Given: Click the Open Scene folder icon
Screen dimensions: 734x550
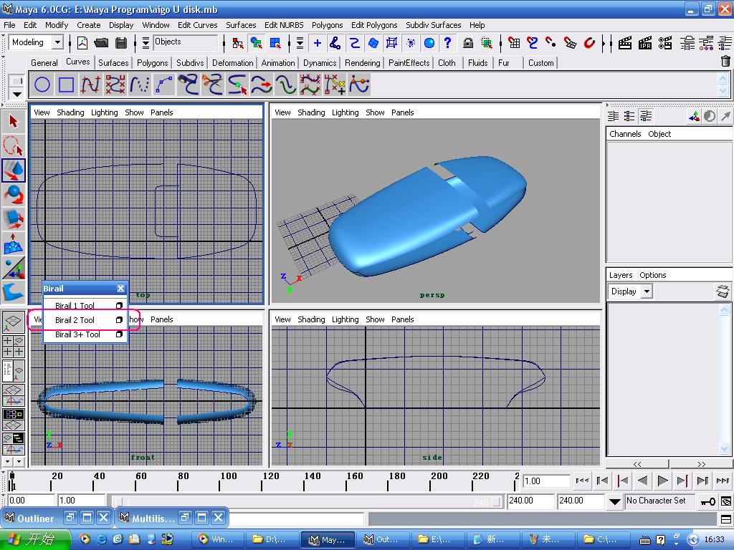Looking at the screenshot, I should pos(101,43).
